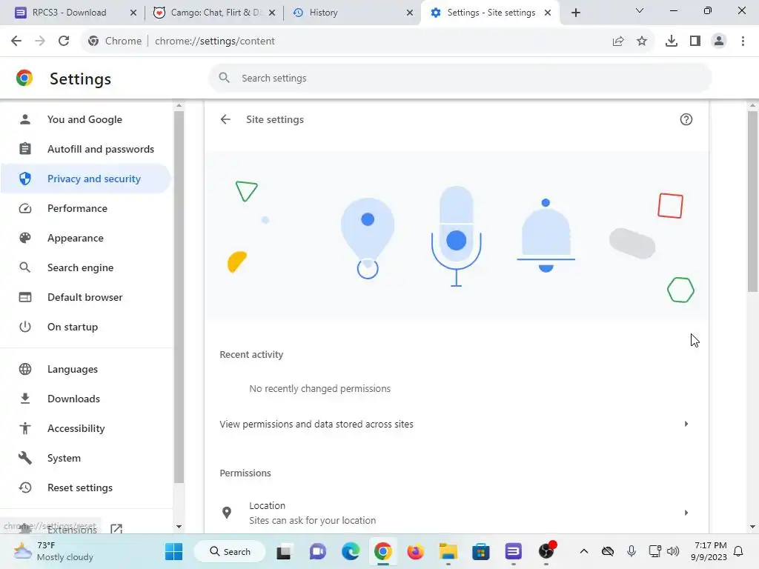The width and height of the screenshot is (759, 569).
Task: Expand arrow for View permissions row
Action: (x=686, y=425)
